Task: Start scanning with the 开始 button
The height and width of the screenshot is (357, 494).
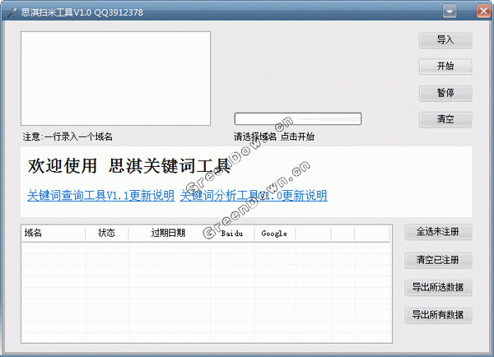Action: coord(445,67)
